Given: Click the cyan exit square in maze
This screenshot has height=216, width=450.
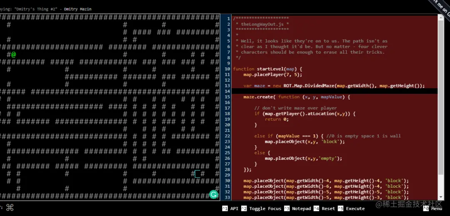Looking at the screenshot, I should tap(197, 174).
